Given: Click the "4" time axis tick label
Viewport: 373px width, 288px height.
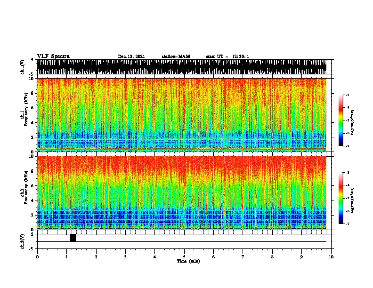Looking at the screenshot, I should 155,257.
